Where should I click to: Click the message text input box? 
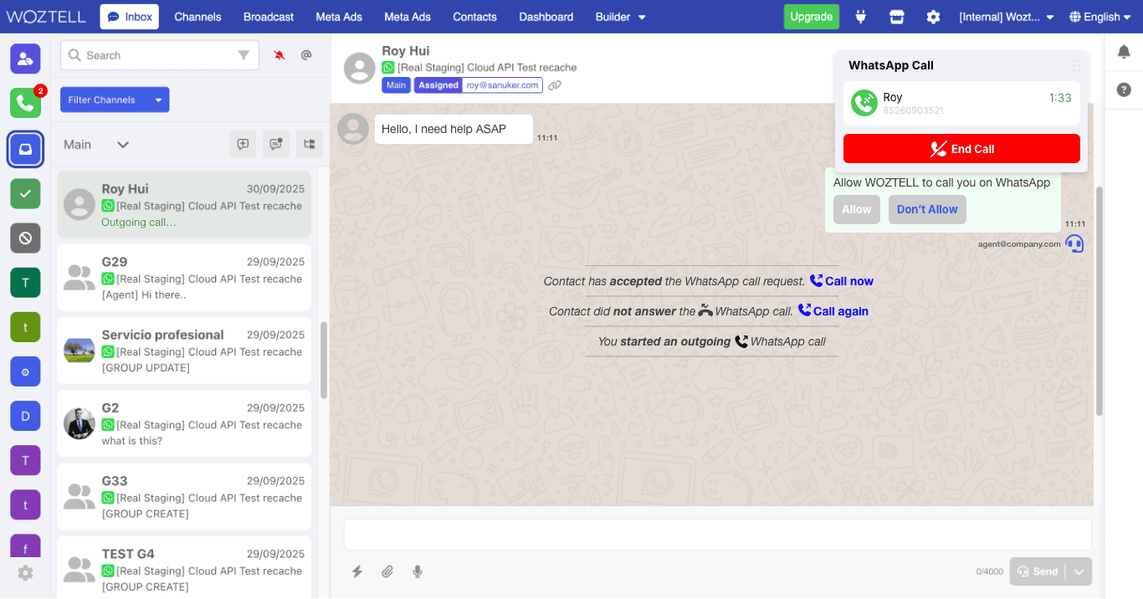[717, 535]
